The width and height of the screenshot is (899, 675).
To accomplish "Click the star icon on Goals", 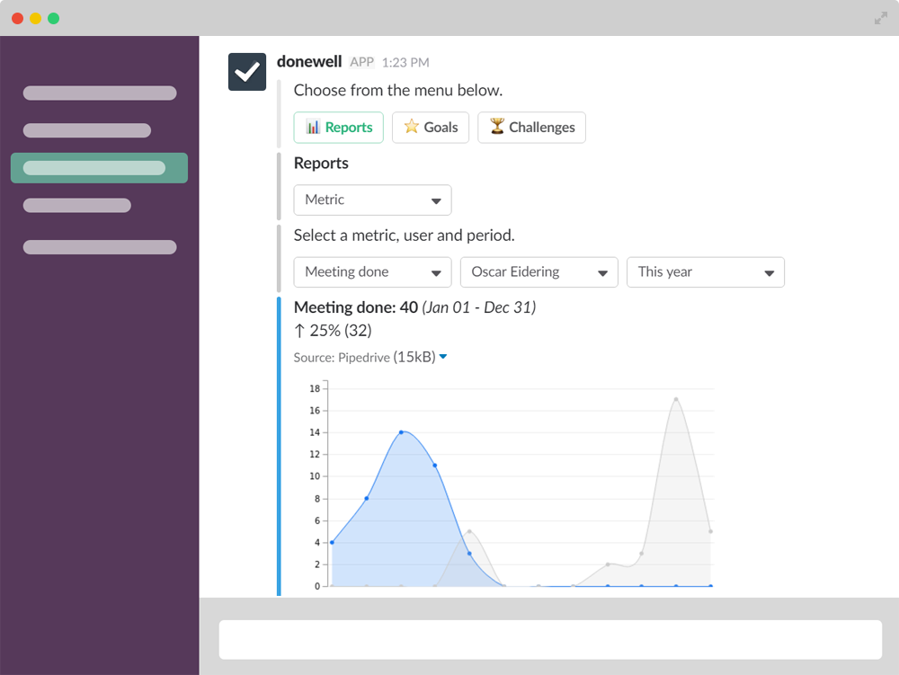I will point(411,128).
